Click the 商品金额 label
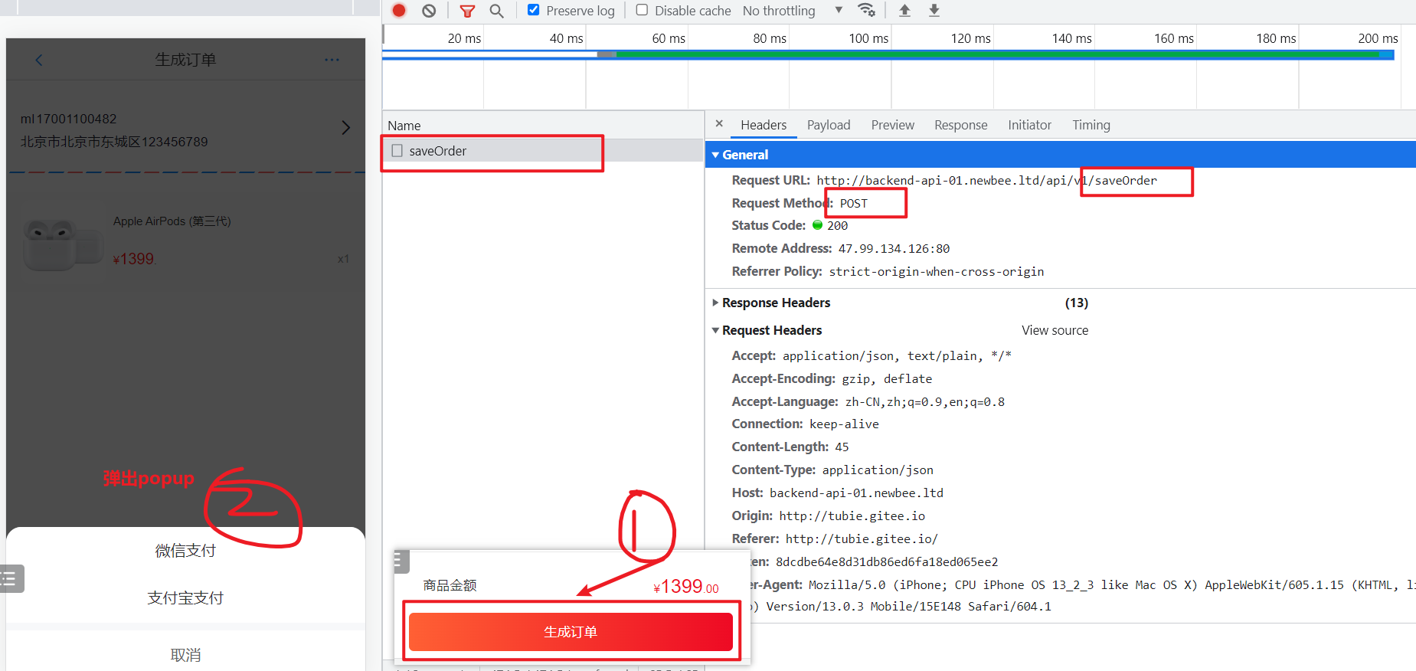The image size is (1416, 671). [450, 585]
